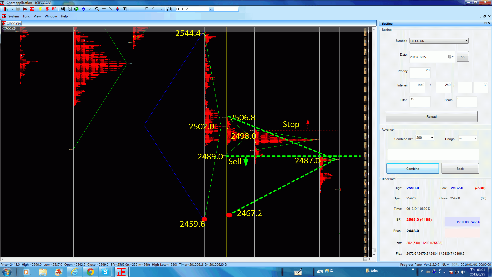Viewport: 492px width, 277px height.
Task: Select the dotted rectangle selection tool
Action: click(x=147, y=9)
